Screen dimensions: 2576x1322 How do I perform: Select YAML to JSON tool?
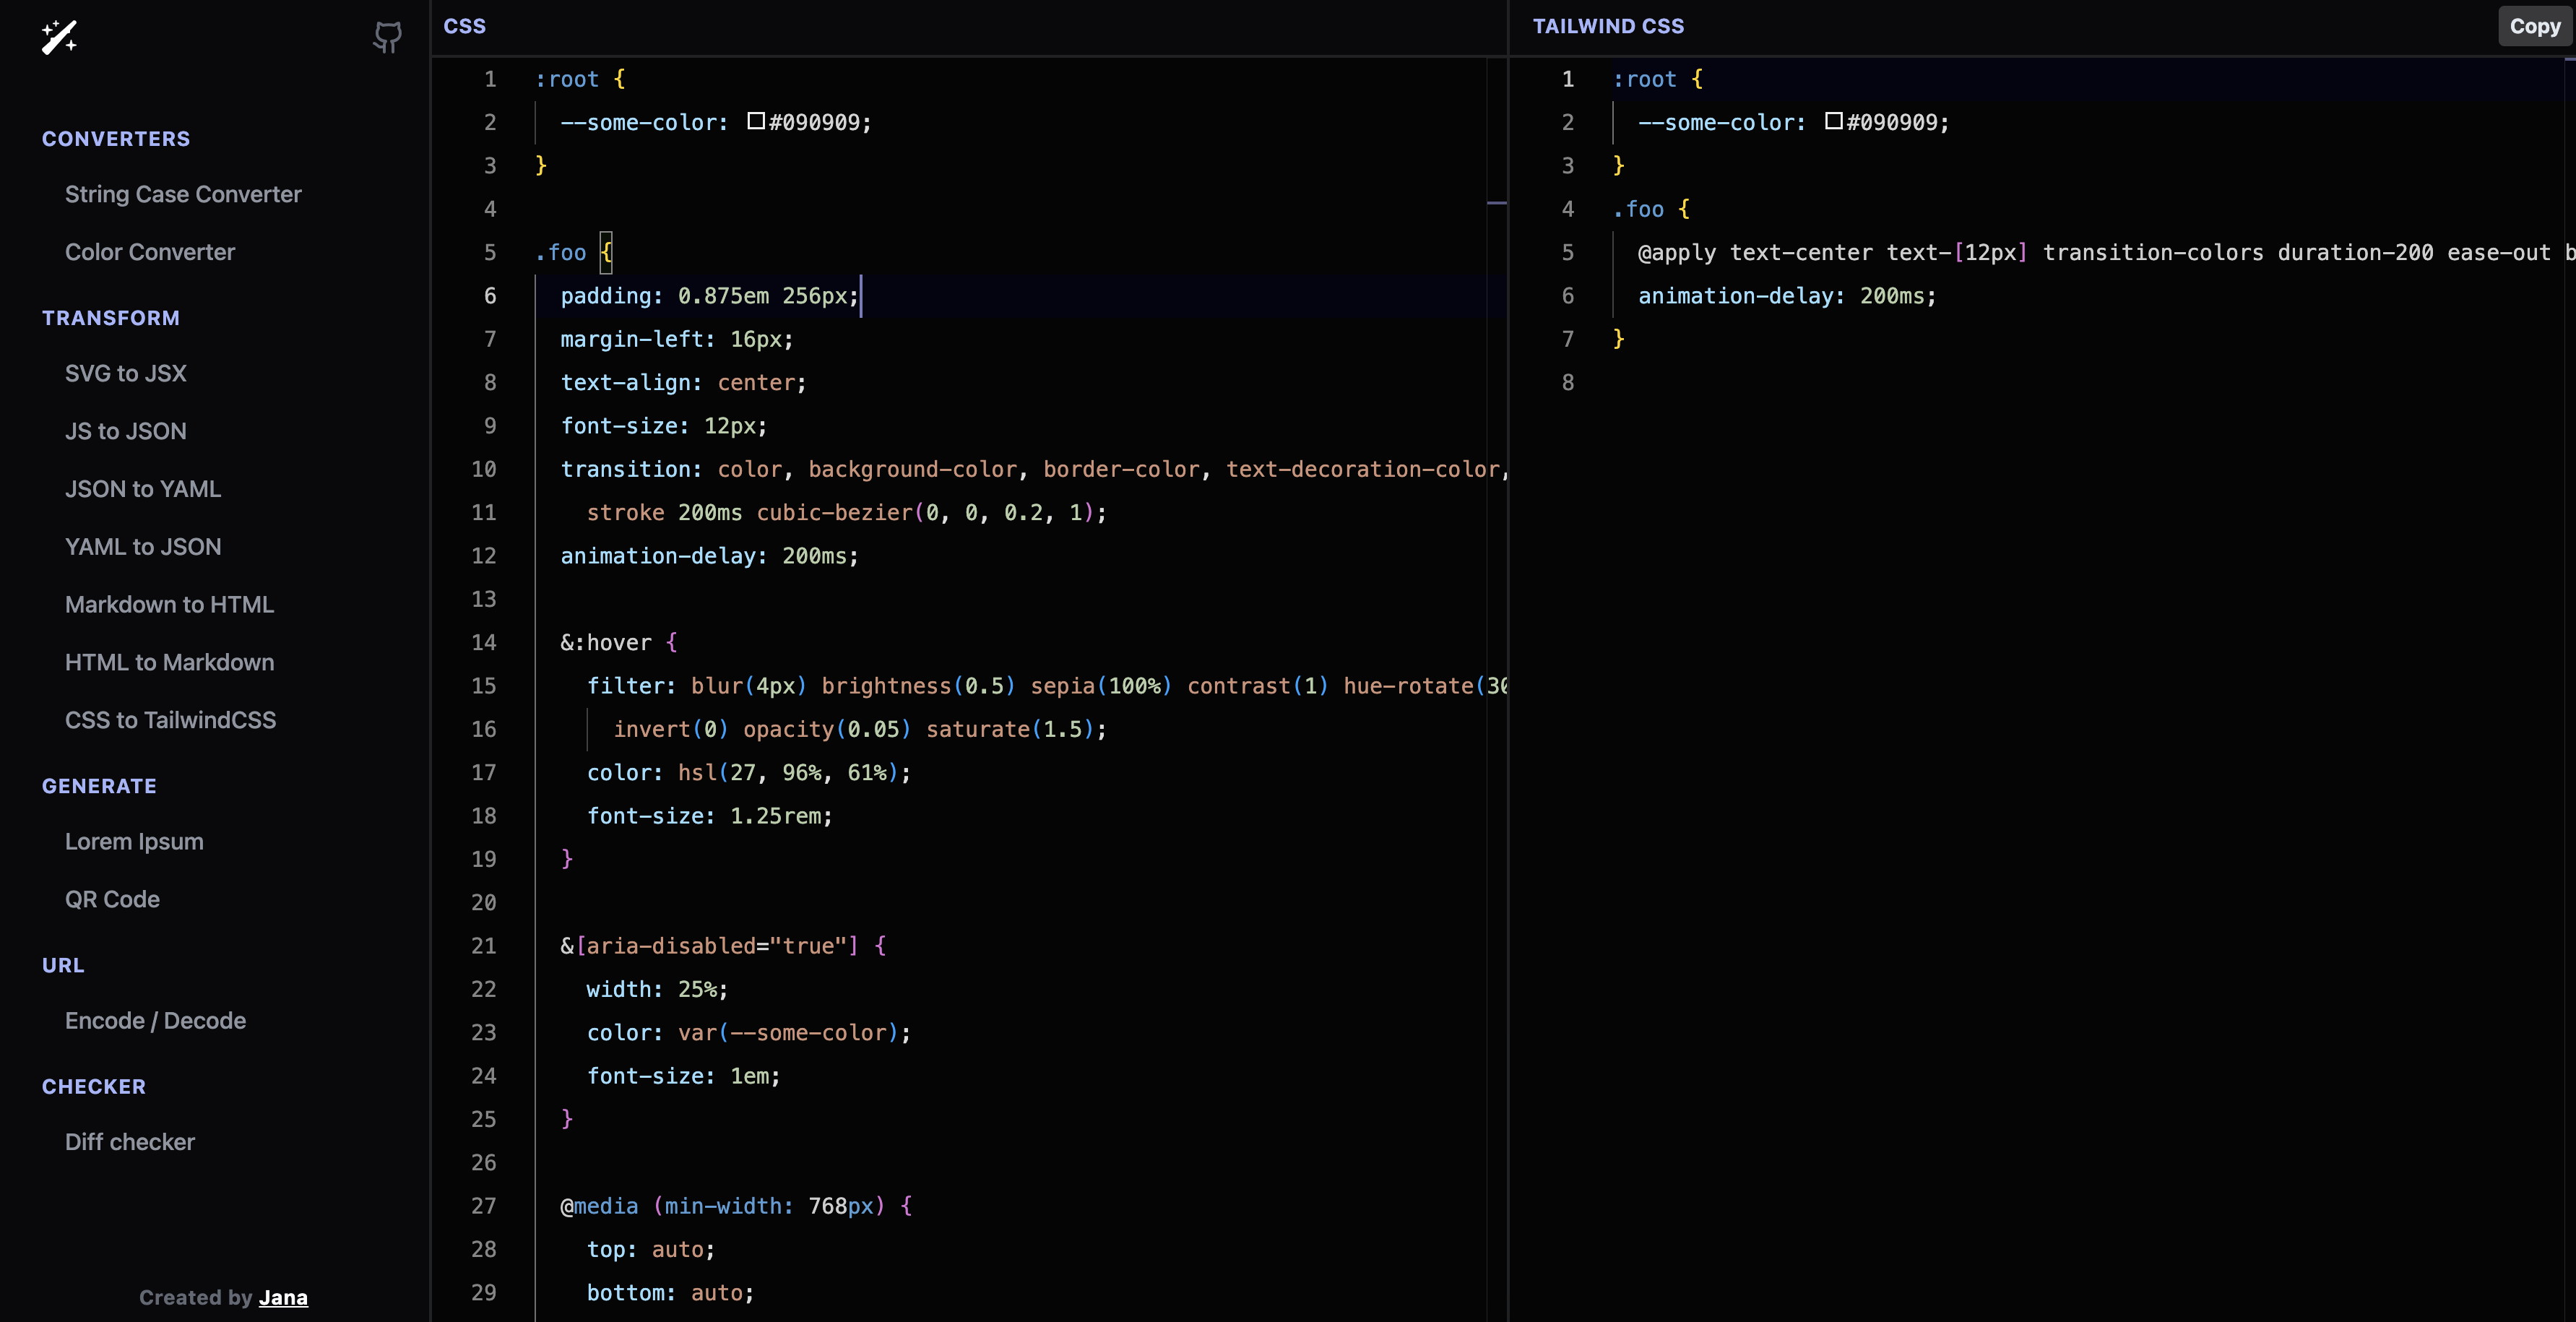coord(143,547)
